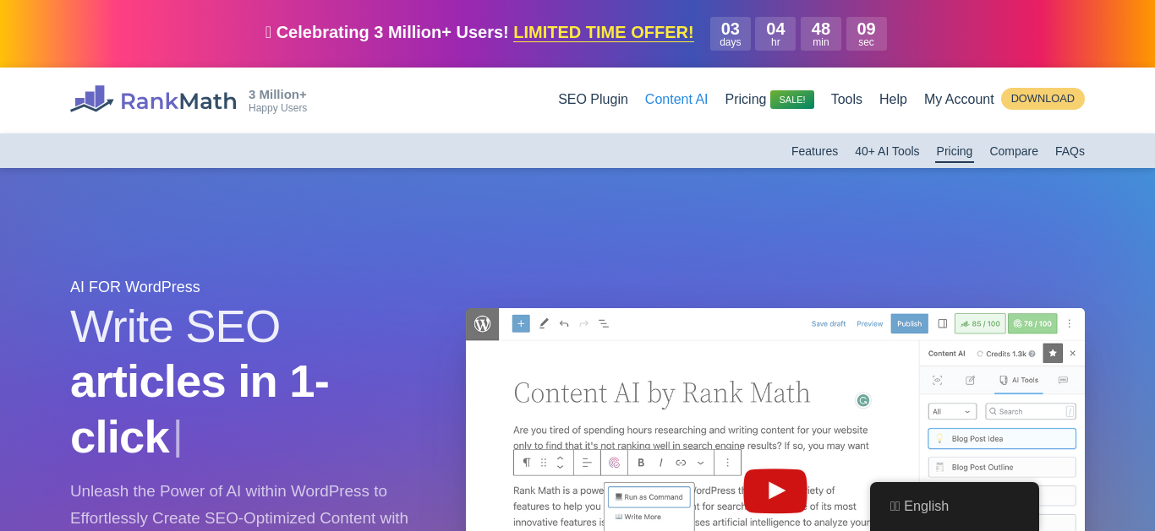Expand more formatting options chevron
This screenshot has width=1155, height=531.
click(x=700, y=463)
